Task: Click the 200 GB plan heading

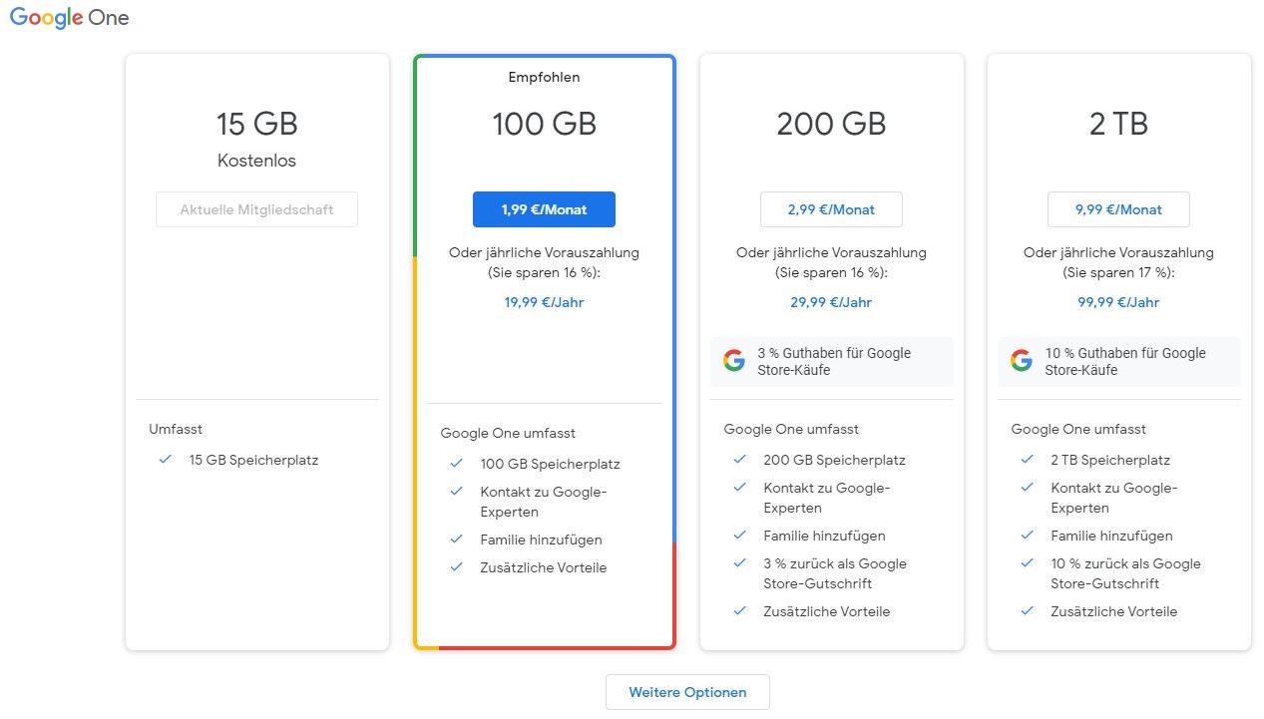Action: tap(831, 124)
